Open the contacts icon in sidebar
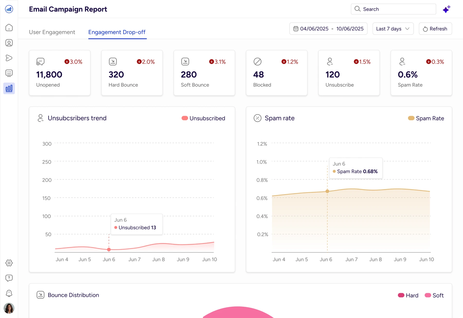Screen dimensions: 463x318 pos(9,43)
